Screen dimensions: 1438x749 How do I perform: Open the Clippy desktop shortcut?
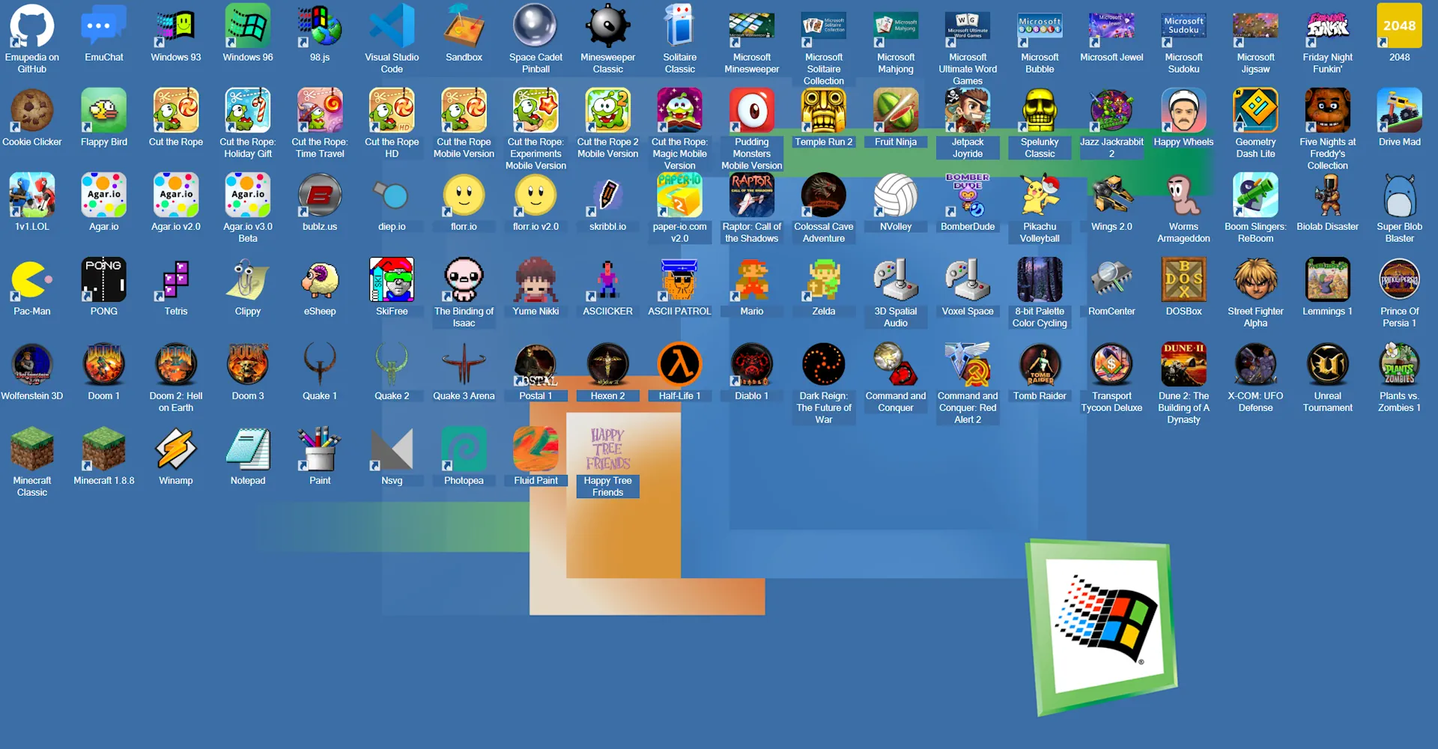pos(248,280)
